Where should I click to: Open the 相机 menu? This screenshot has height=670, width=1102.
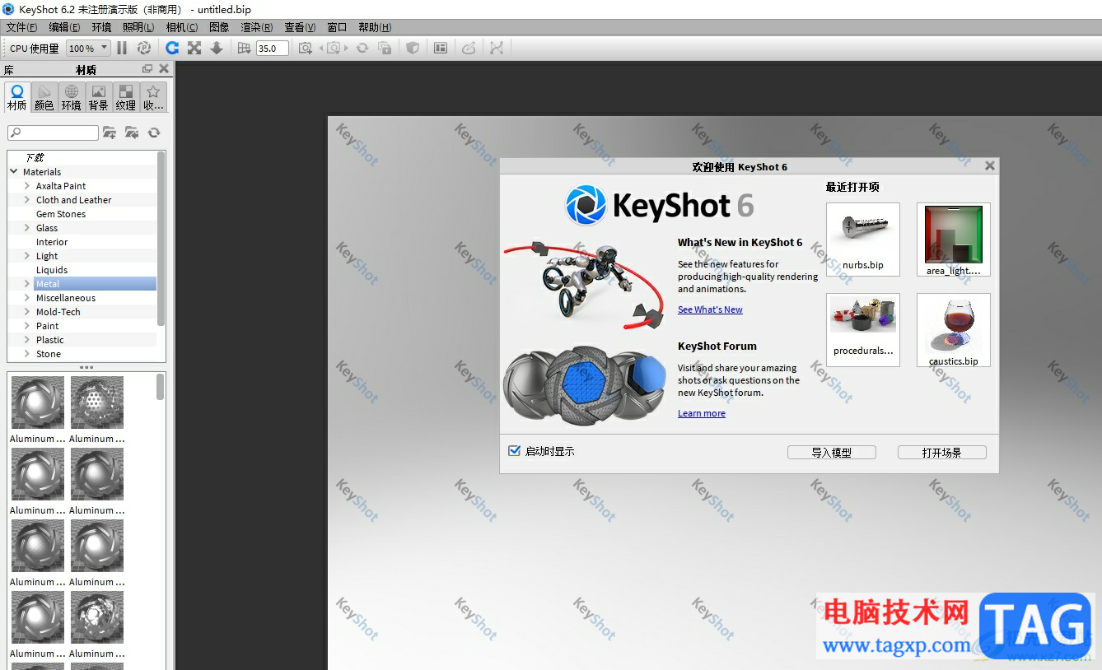(x=182, y=27)
